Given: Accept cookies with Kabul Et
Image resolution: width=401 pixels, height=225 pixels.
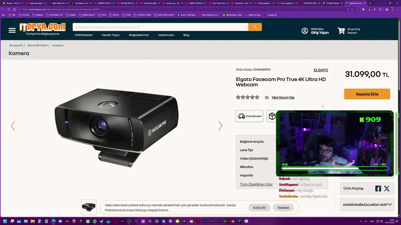Looking at the screenshot, I should pos(259,207).
